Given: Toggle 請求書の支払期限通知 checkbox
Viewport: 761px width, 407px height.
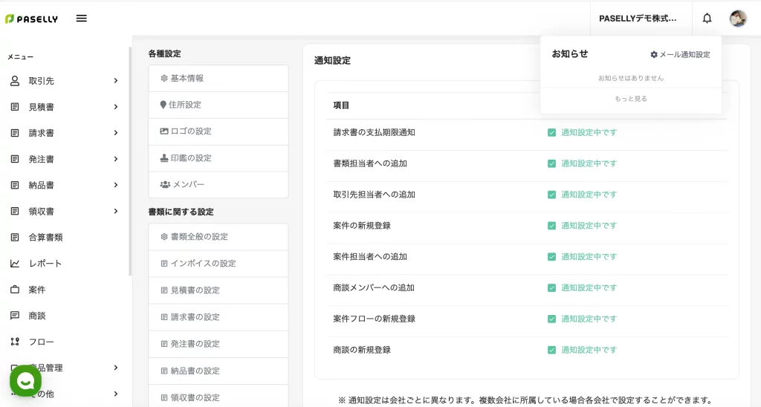Looking at the screenshot, I should [x=551, y=133].
